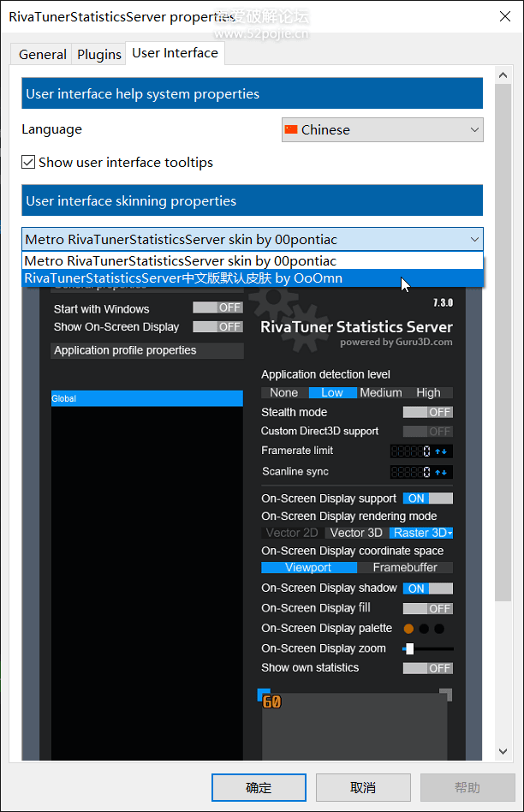Viewport: 524px width, 812px height.
Task: Choose Metro skin by 00pontiac from list
Action: [x=253, y=261]
